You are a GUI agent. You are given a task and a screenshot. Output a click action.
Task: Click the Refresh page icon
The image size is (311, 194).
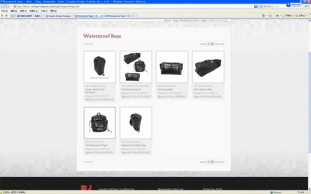click(265, 6)
